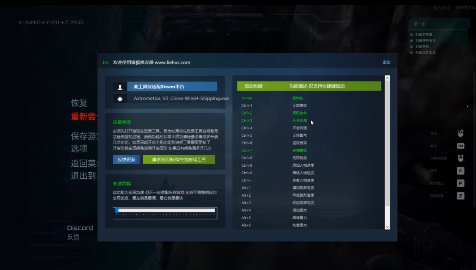Click the X Y Z coordinates readout
This screenshot has width=476, height=270.
coord(51,22)
